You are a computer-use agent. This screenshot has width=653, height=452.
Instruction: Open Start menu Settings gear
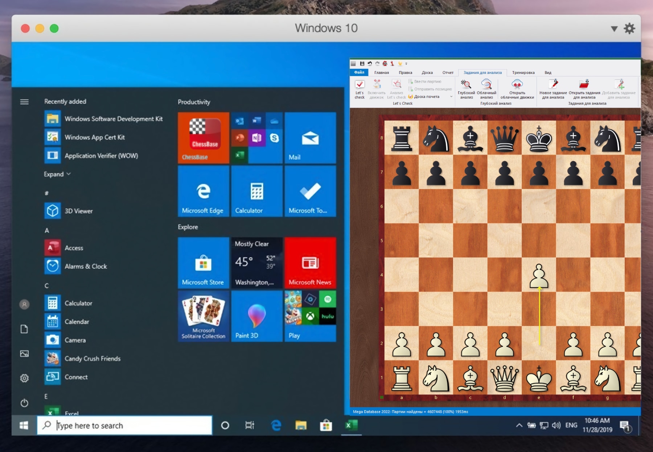[x=24, y=378]
